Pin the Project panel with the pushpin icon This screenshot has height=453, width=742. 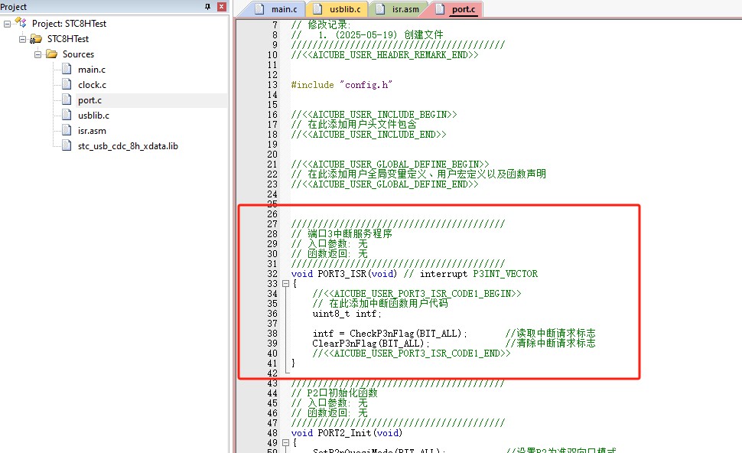[x=208, y=7]
